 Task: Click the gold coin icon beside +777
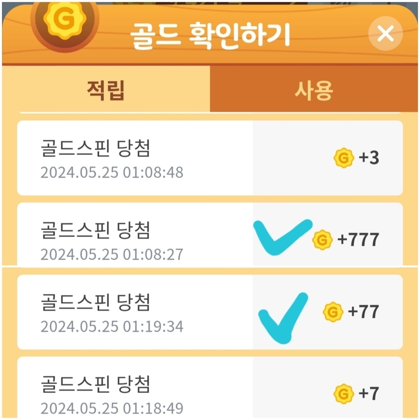pyautogui.click(x=322, y=239)
